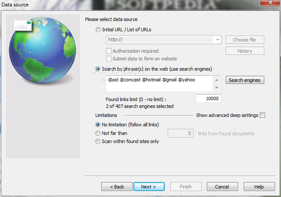The height and width of the screenshot is (197, 281).
Task: Cancel the data source wizard
Action: tap(222, 187)
